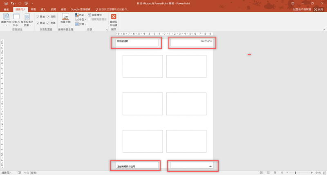Click the zoom out minus button
The width and height of the screenshot is (327, 175).
click(x=287, y=173)
